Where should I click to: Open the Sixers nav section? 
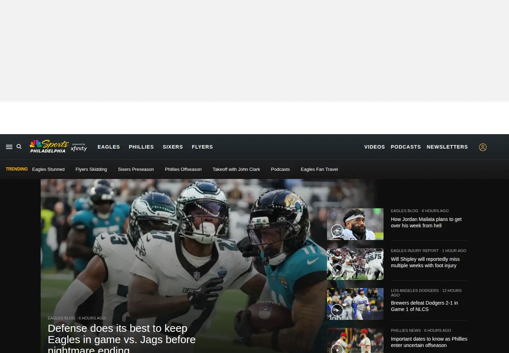point(173,147)
